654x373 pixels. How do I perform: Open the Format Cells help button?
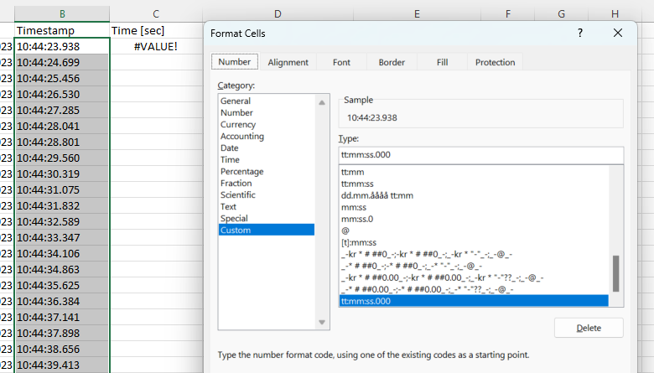[579, 34]
